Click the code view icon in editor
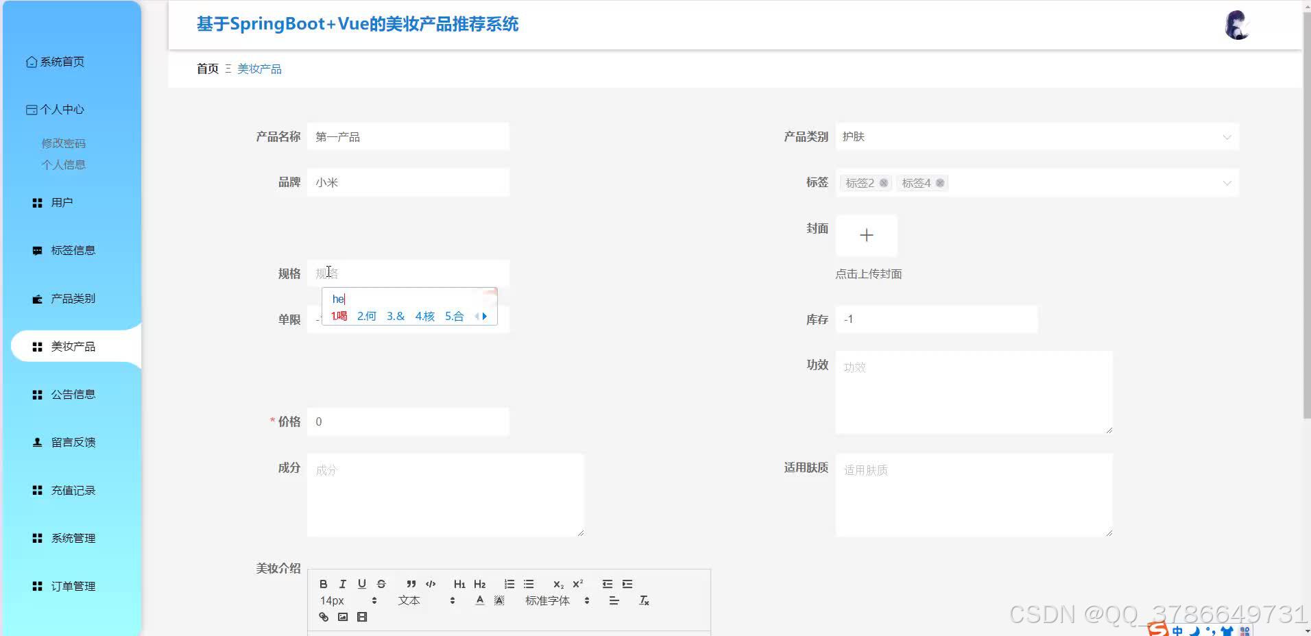The image size is (1311, 636). (430, 584)
